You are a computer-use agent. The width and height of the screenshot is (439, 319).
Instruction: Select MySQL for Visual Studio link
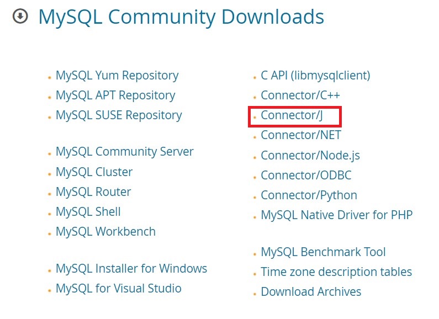118,289
